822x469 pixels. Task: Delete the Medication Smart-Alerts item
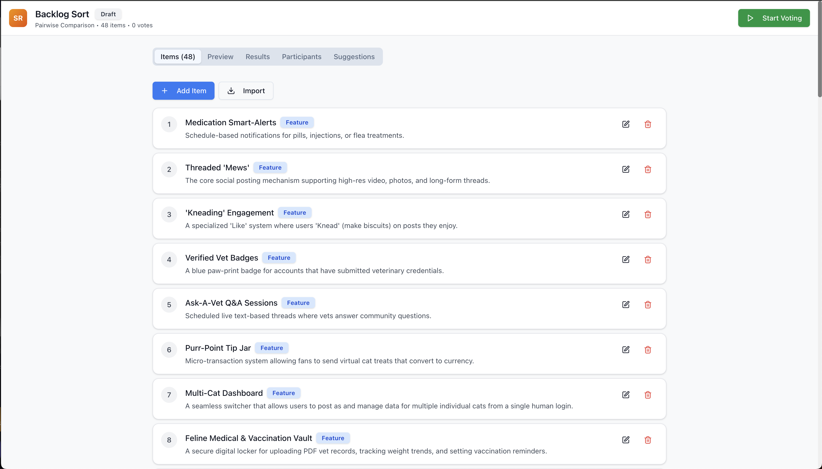pyautogui.click(x=647, y=124)
